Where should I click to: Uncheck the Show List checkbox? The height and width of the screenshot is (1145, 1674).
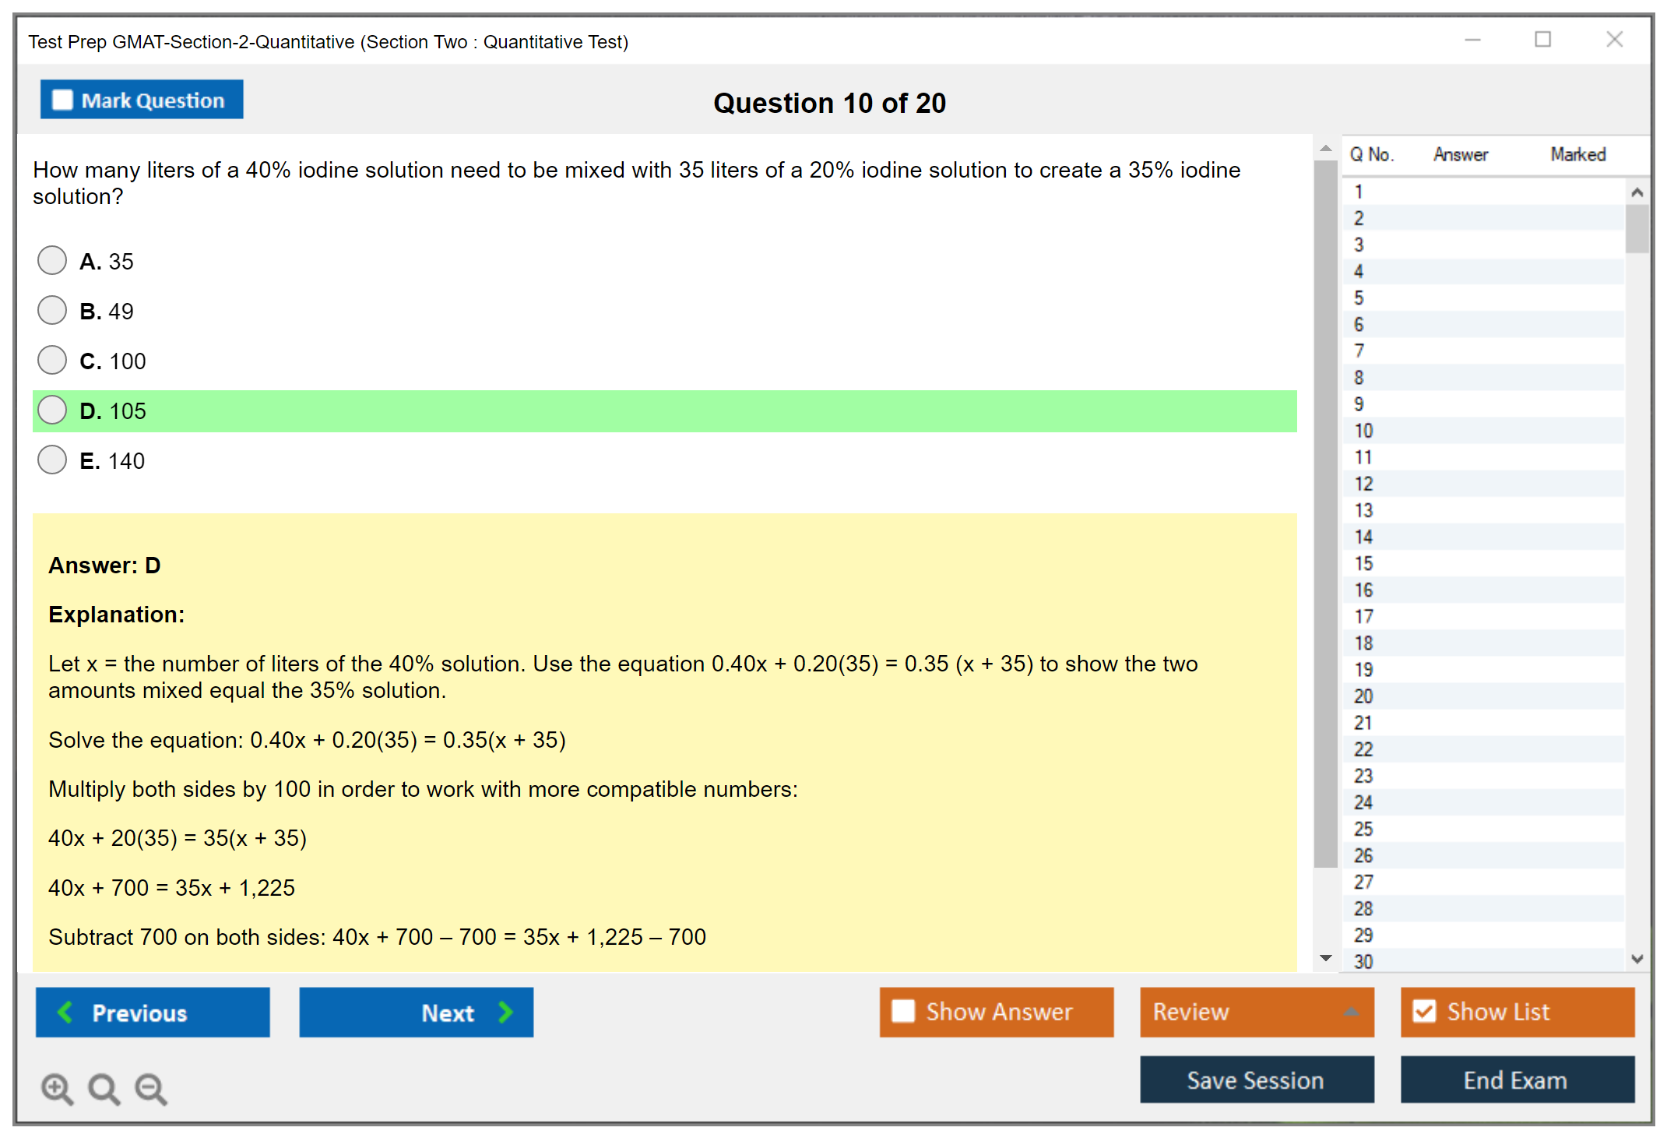coord(1424,1011)
